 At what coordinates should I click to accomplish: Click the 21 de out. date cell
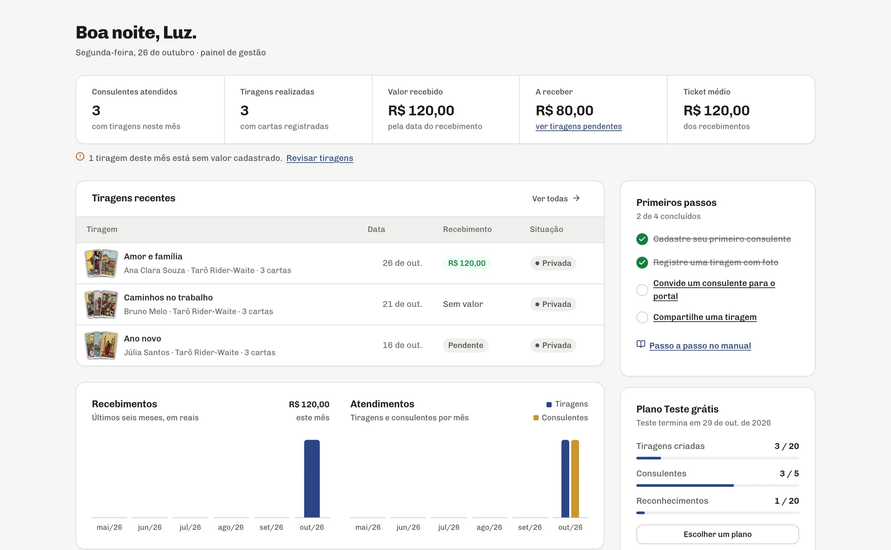pos(402,304)
